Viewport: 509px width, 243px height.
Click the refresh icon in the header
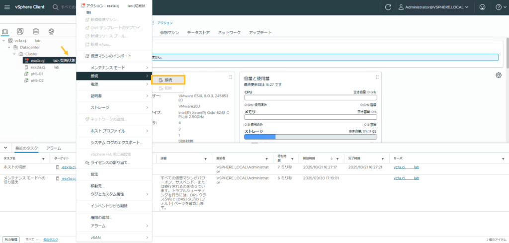point(388,7)
